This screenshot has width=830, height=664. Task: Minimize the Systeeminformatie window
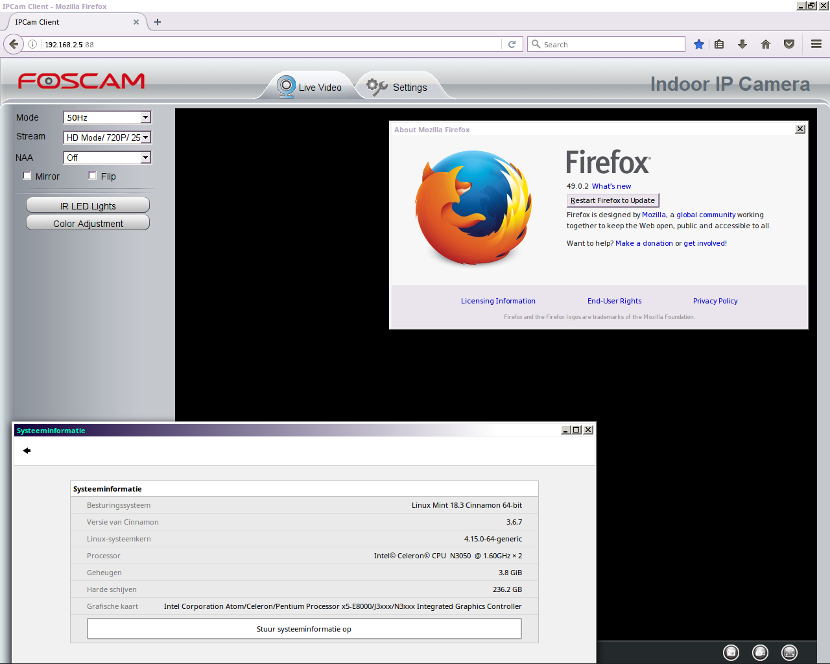(x=566, y=430)
